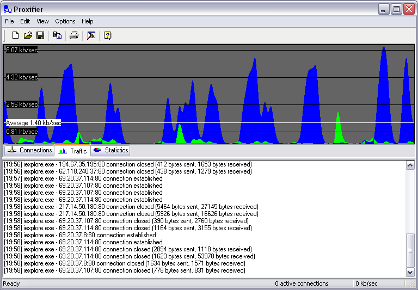Select the Traffic tab
418x290 pixels.
(72, 151)
